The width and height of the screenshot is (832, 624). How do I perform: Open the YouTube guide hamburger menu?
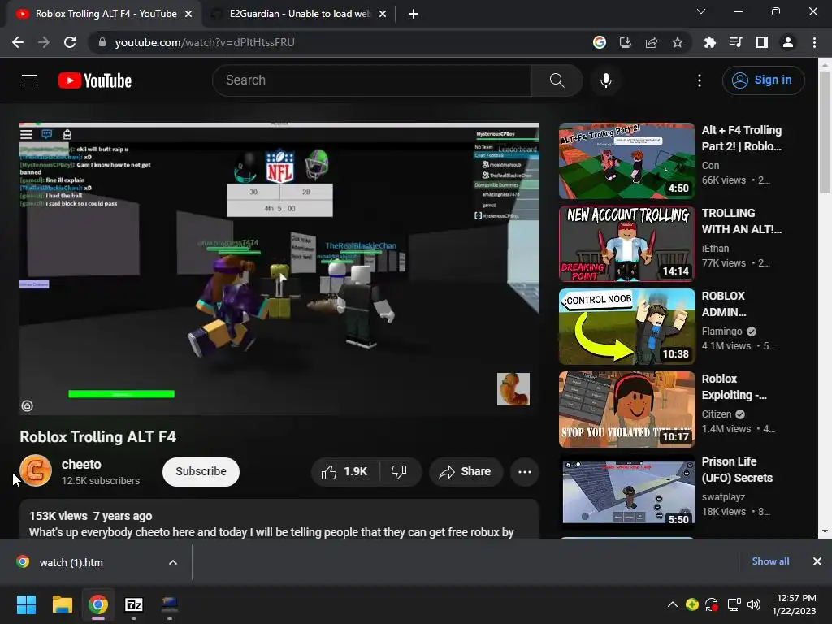click(29, 80)
